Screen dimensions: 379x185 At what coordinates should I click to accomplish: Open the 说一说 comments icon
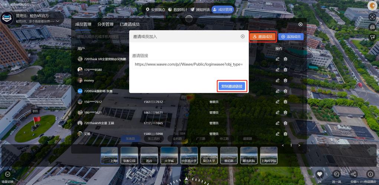(x=336, y=174)
